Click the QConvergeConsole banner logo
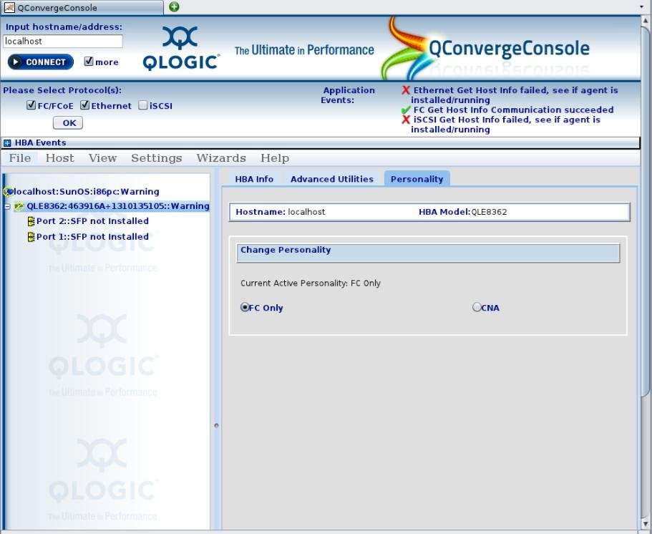The height and width of the screenshot is (534, 652). coord(485,49)
